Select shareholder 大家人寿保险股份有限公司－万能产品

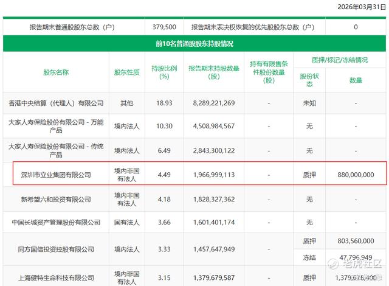(56, 126)
